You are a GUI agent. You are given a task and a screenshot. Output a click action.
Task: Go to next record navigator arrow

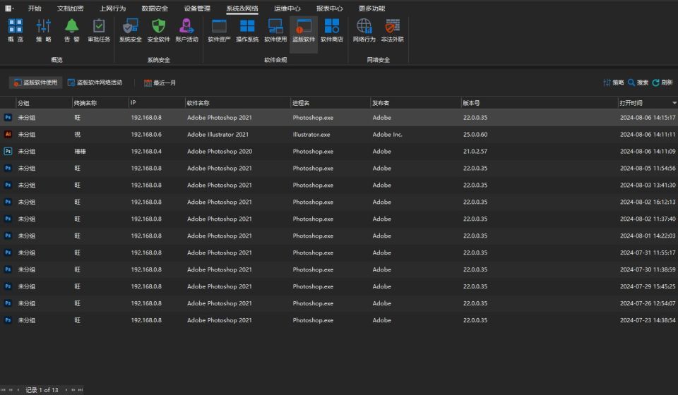[x=66, y=390]
